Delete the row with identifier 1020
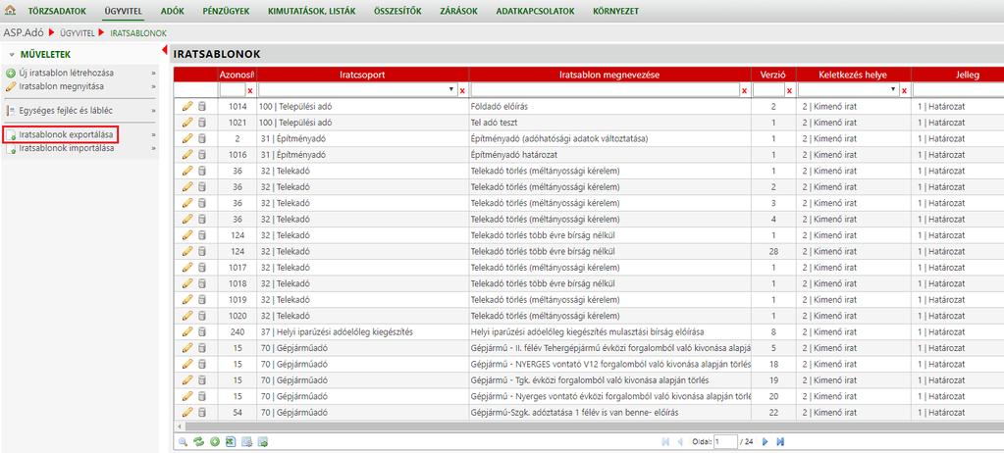The image size is (1004, 453). point(202,316)
